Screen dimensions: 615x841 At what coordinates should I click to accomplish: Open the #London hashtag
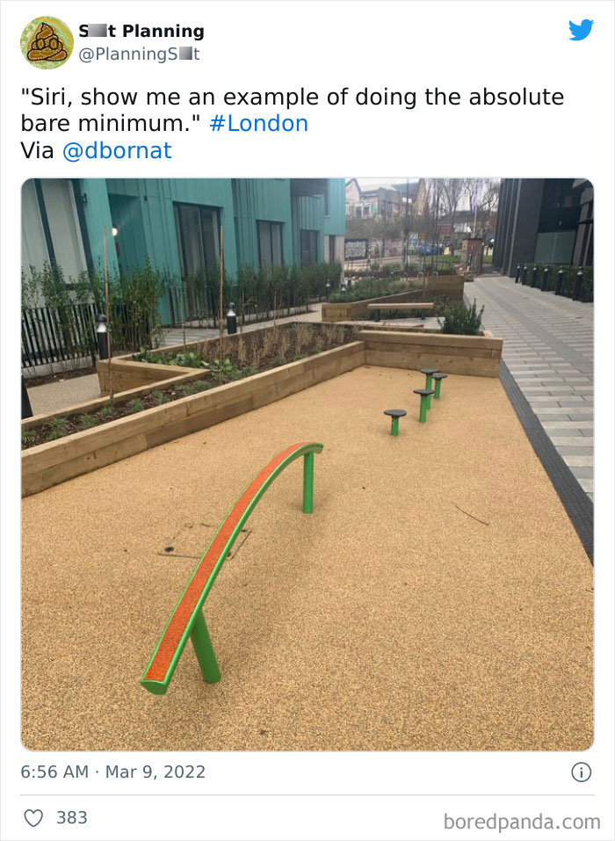(x=258, y=123)
